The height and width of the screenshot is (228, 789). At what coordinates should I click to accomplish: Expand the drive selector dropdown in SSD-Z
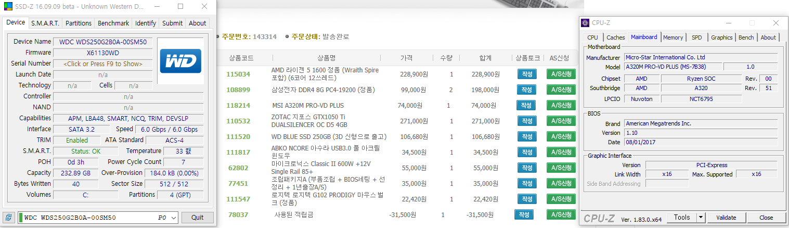(x=174, y=218)
